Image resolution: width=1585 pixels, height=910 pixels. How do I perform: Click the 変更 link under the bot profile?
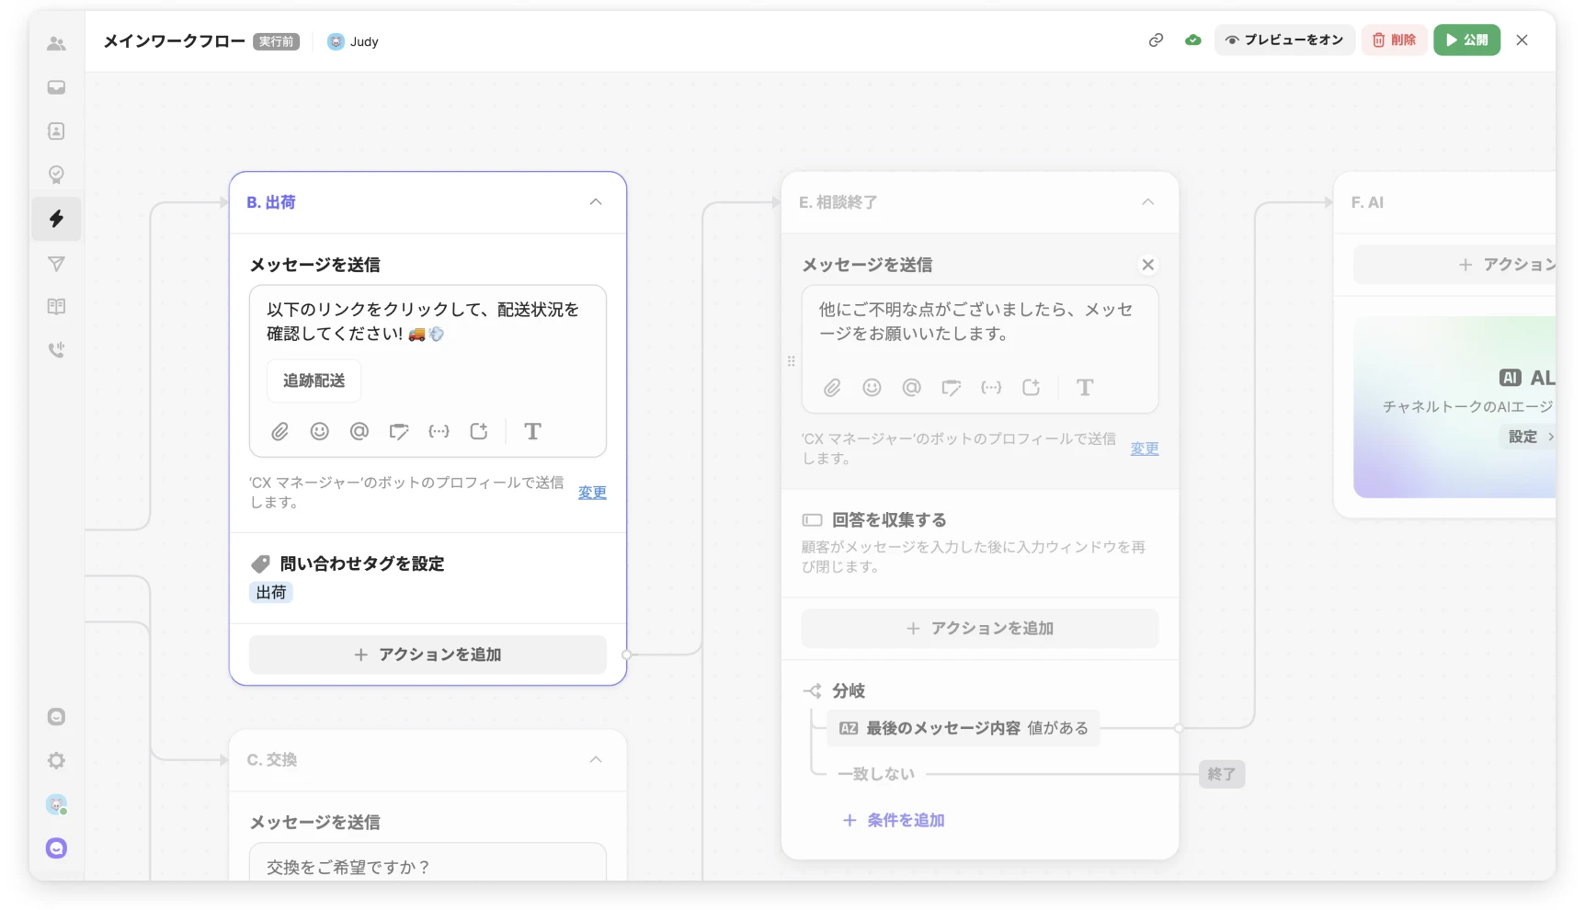point(592,492)
